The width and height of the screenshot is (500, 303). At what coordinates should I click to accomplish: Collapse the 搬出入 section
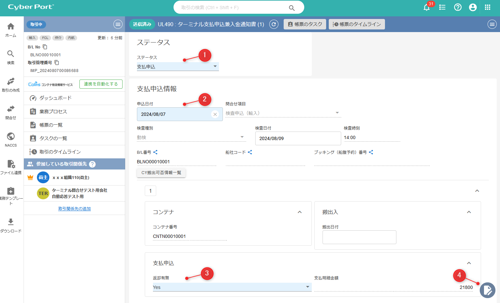469,212
